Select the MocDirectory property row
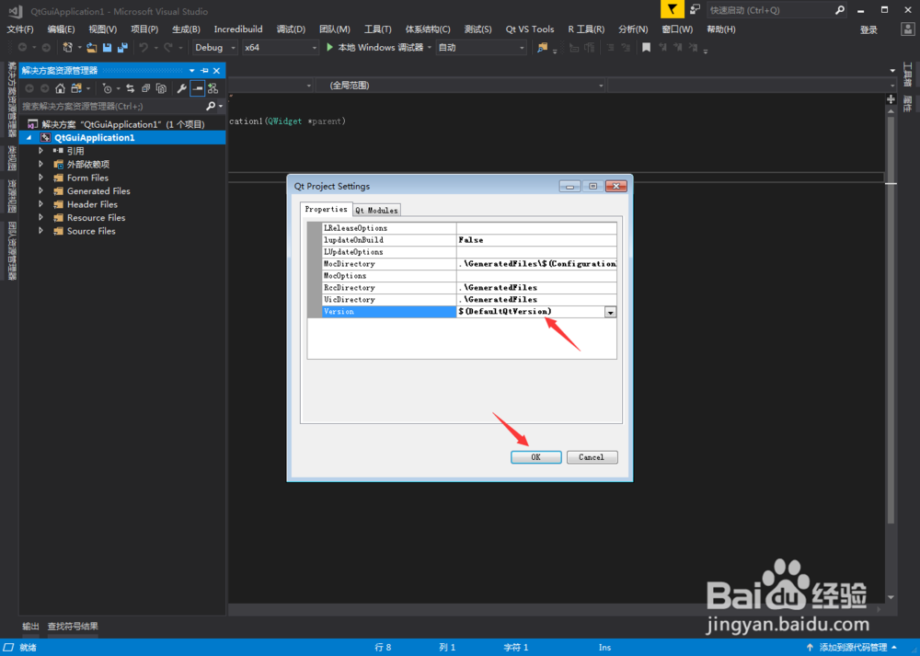The width and height of the screenshot is (920, 656). tap(469, 264)
